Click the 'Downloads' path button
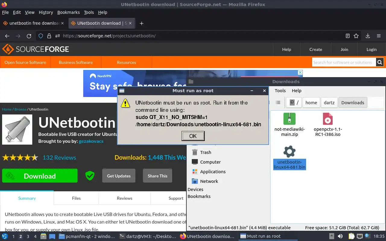 click(x=353, y=102)
